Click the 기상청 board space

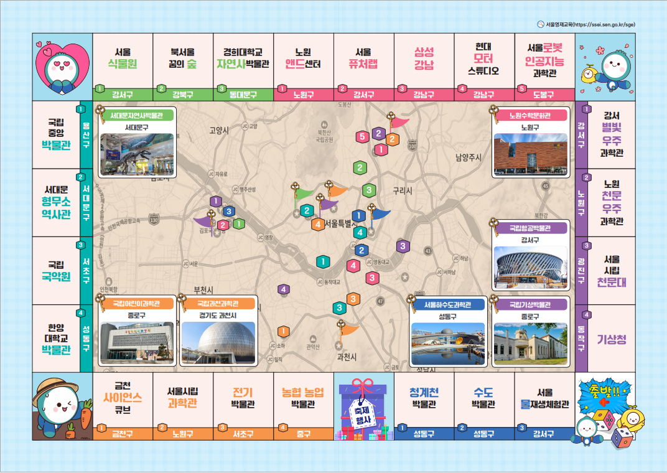pyautogui.click(x=611, y=339)
